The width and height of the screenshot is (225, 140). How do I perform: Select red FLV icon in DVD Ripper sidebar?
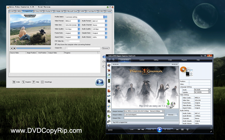pos(109,91)
